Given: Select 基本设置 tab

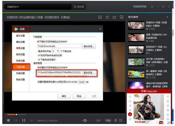Looking at the screenshot, I should tap(21, 36).
